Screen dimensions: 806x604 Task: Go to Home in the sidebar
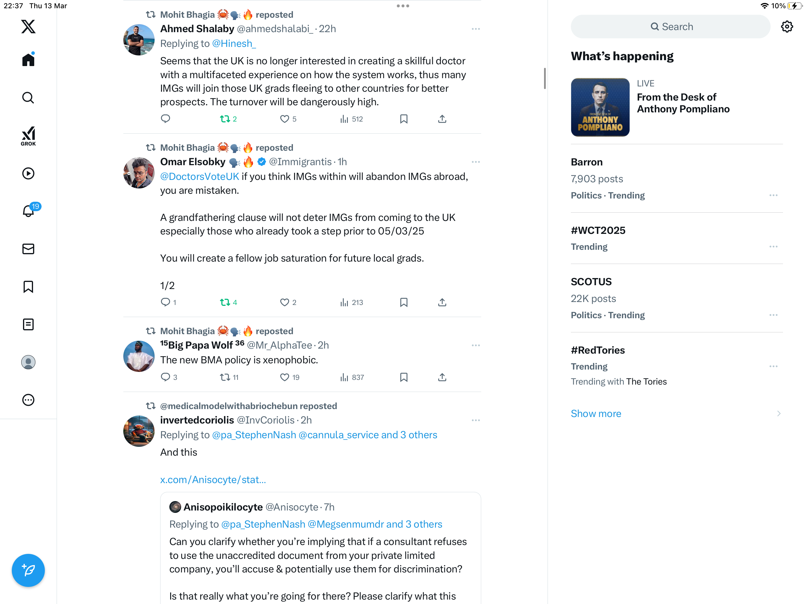28,59
